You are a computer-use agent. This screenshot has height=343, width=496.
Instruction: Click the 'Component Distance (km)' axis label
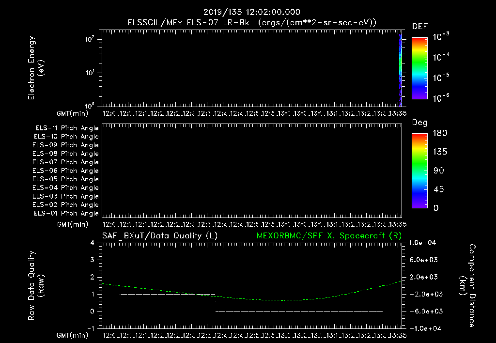pos(467,286)
